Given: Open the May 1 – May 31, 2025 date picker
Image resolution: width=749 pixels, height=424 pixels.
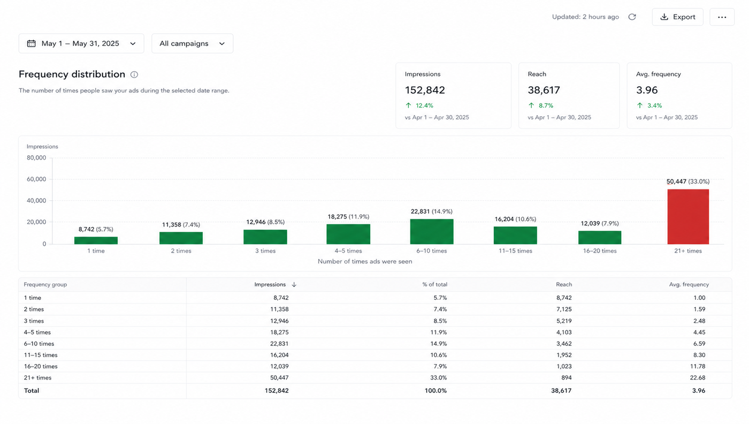Looking at the screenshot, I should tap(81, 43).
